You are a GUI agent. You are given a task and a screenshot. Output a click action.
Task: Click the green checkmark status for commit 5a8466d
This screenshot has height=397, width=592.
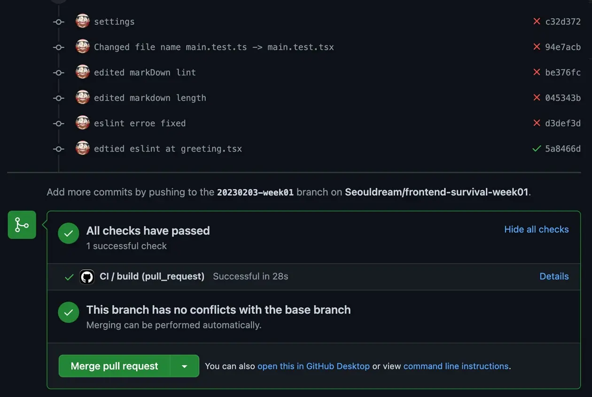pyautogui.click(x=537, y=148)
